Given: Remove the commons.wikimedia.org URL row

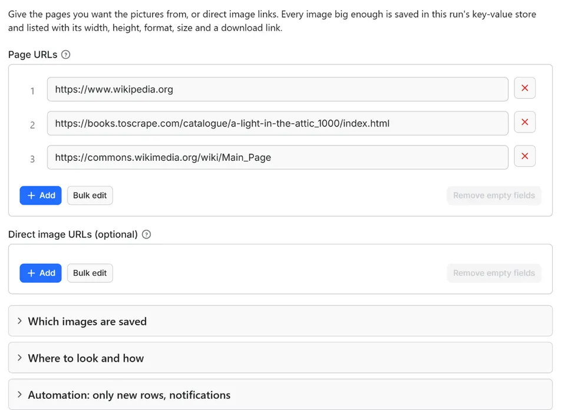Looking at the screenshot, I should click(524, 156).
